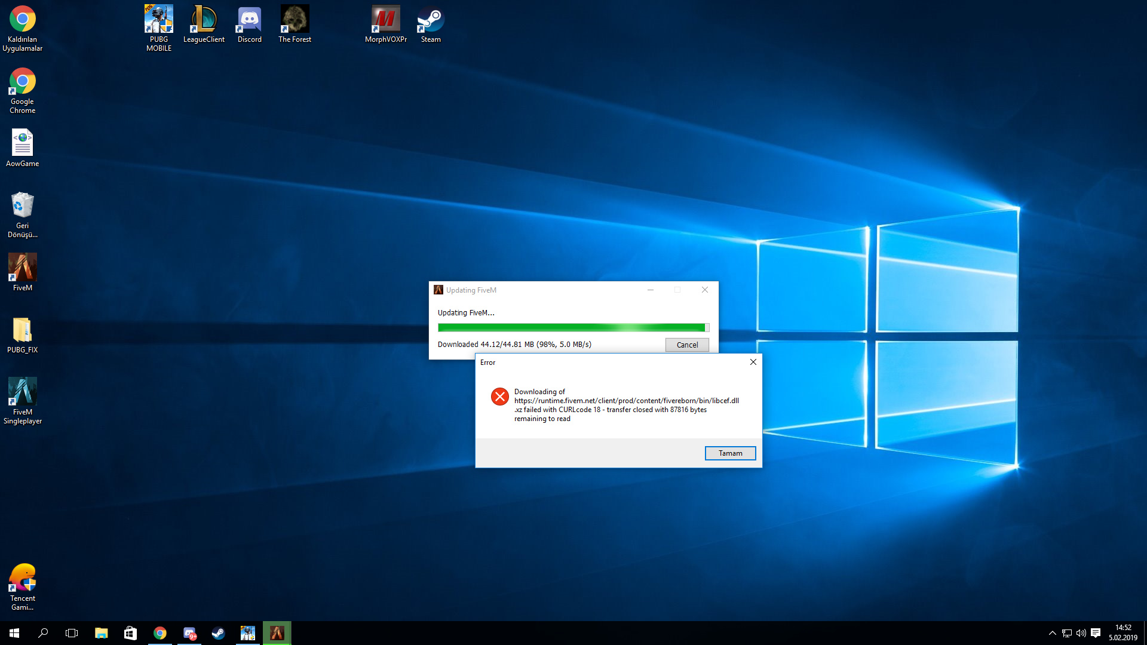Select the Kaldırılan Uygulamalar desktop icon

pos(23,29)
